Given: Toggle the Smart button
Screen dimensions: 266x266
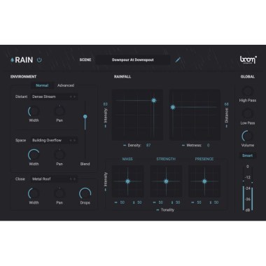Looking at the screenshot, I should [x=247, y=155].
